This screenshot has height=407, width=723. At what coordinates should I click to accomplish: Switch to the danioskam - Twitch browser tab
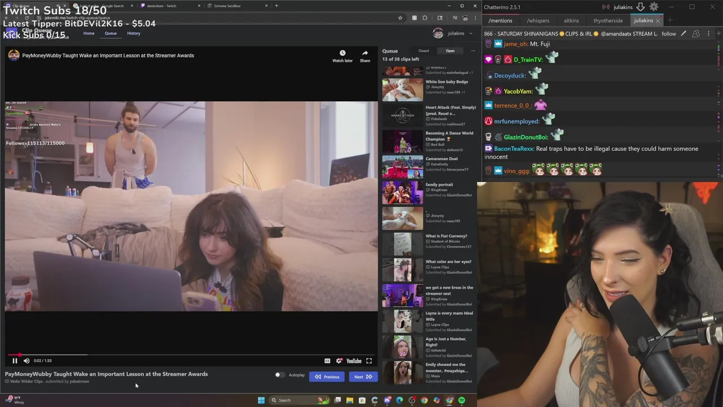169,6
